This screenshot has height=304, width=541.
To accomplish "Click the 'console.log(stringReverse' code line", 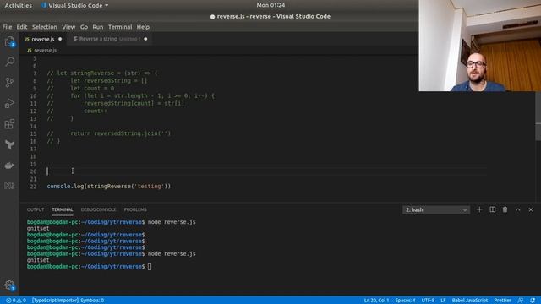I will tap(109, 187).
